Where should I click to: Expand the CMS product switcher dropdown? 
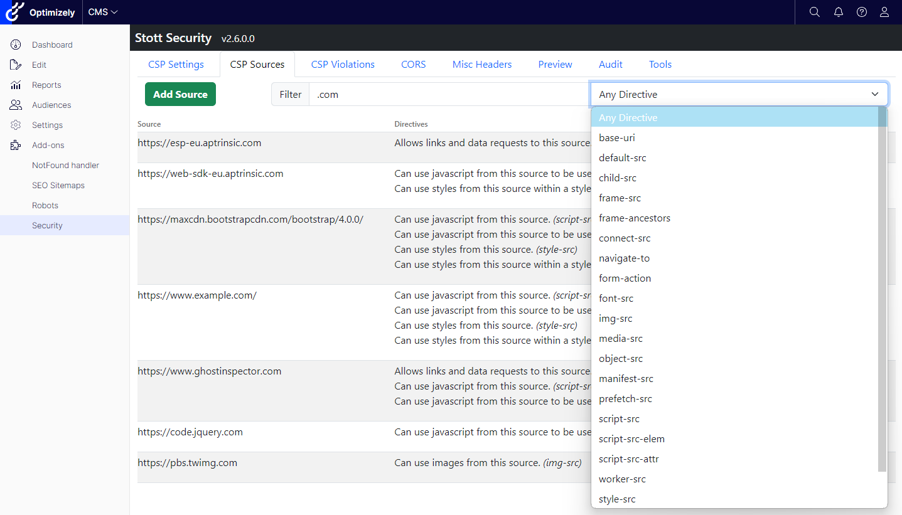[x=103, y=12]
